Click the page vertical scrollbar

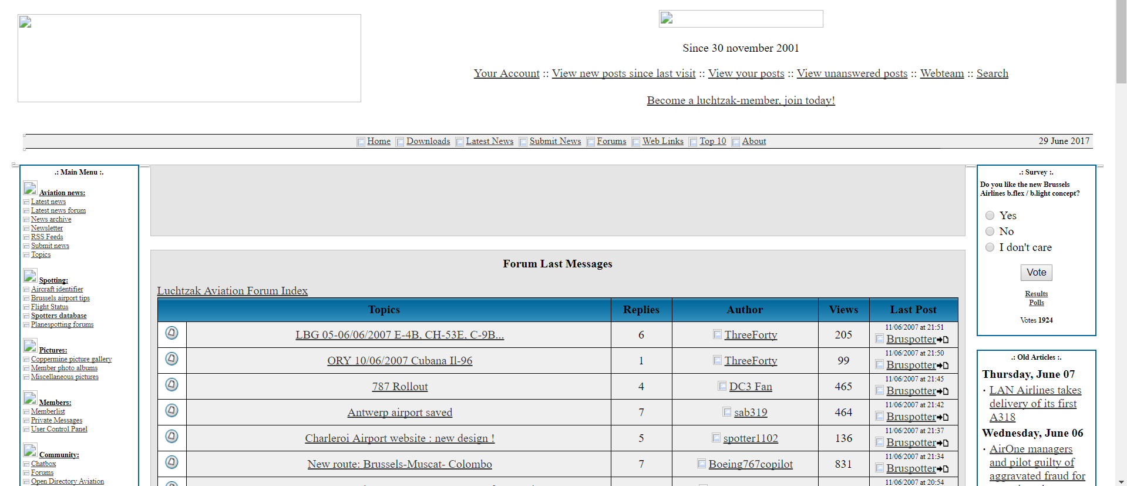(x=1121, y=243)
